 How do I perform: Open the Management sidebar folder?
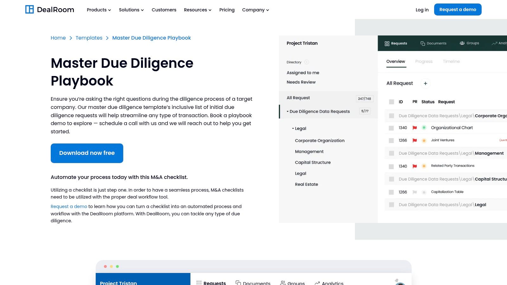coord(309,151)
